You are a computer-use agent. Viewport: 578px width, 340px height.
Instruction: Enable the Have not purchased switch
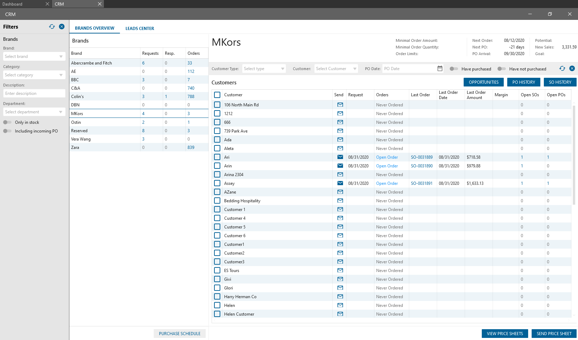click(502, 69)
